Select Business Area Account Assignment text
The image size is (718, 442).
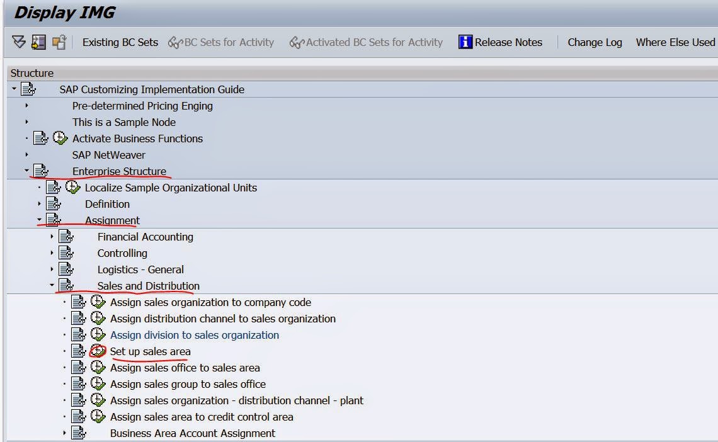pyautogui.click(x=193, y=433)
